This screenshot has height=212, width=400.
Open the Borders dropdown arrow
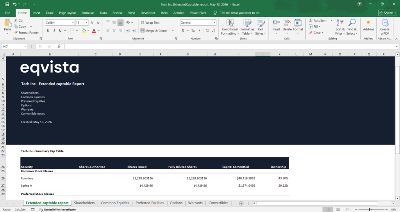(x=77, y=30)
